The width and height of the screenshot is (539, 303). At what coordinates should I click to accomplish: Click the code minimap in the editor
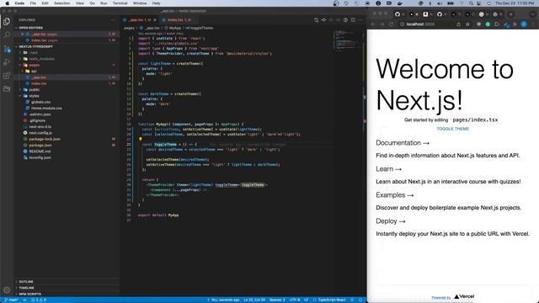(x=348, y=41)
